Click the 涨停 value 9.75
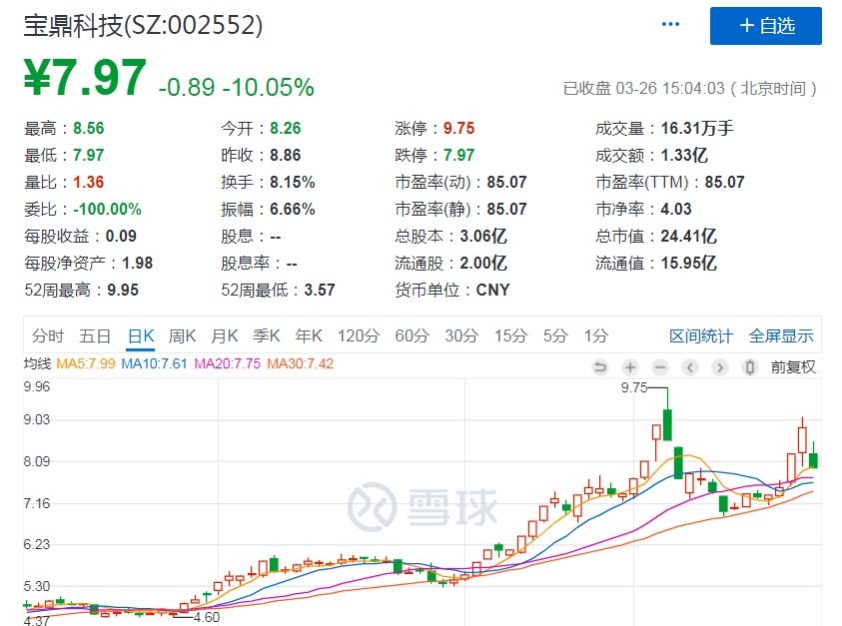This screenshot has height=626, width=842. (458, 128)
